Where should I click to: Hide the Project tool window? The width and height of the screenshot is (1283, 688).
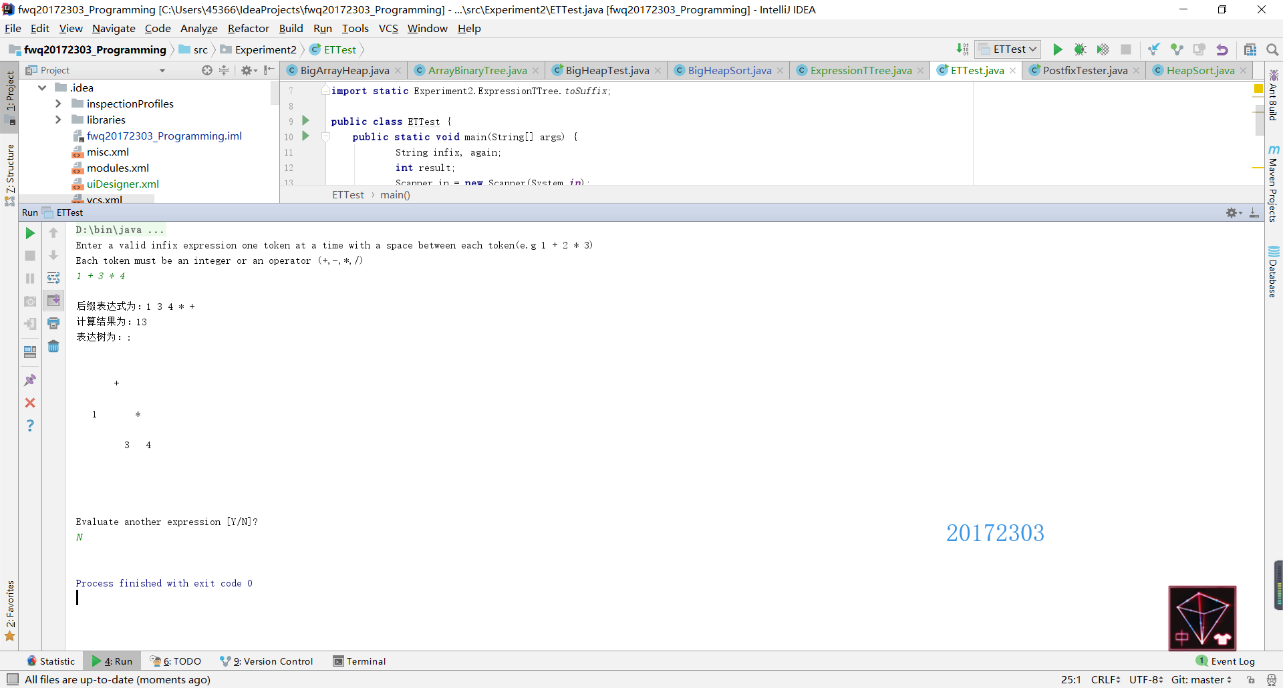click(269, 70)
